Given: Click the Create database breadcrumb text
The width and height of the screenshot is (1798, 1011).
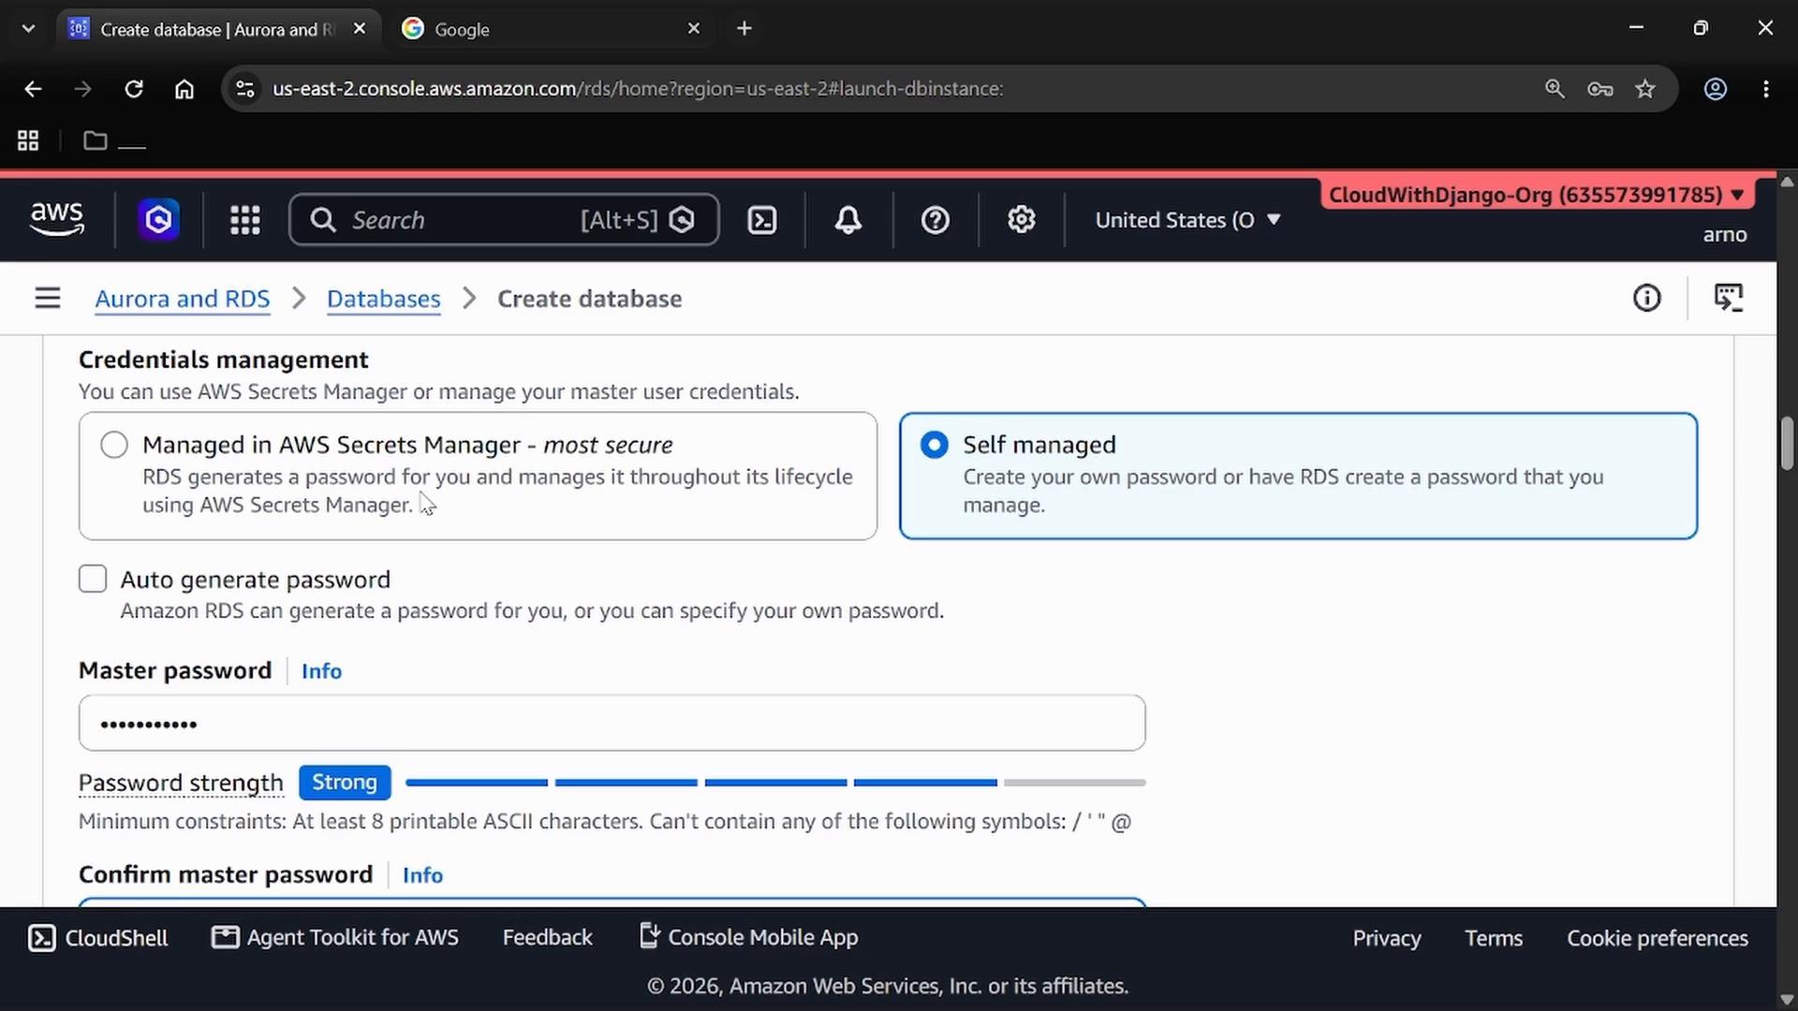Looking at the screenshot, I should point(590,299).
